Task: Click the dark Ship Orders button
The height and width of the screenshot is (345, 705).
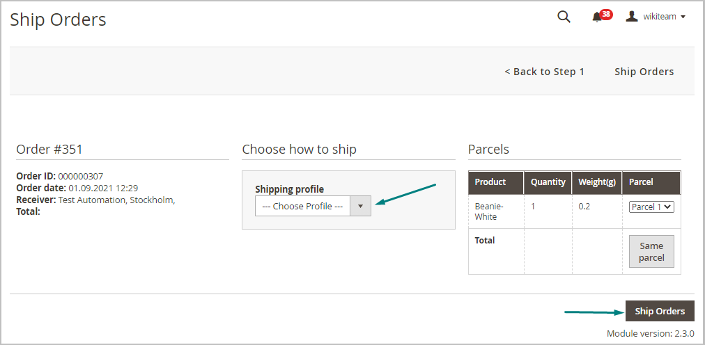Action: pos(660,311)
